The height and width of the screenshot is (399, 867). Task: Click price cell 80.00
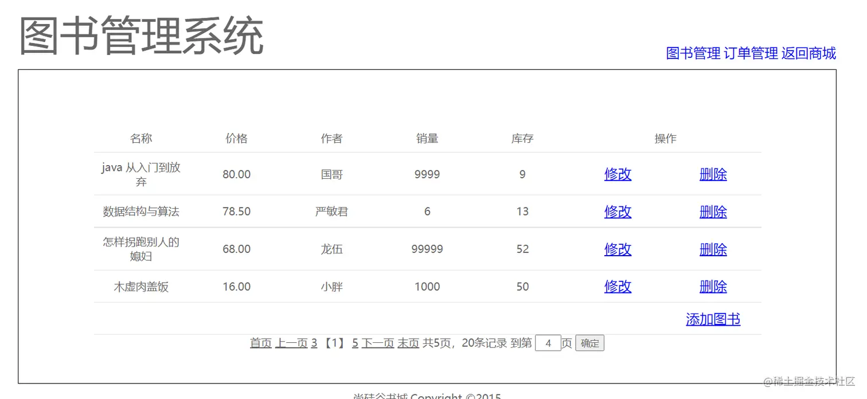click(236, 174)
